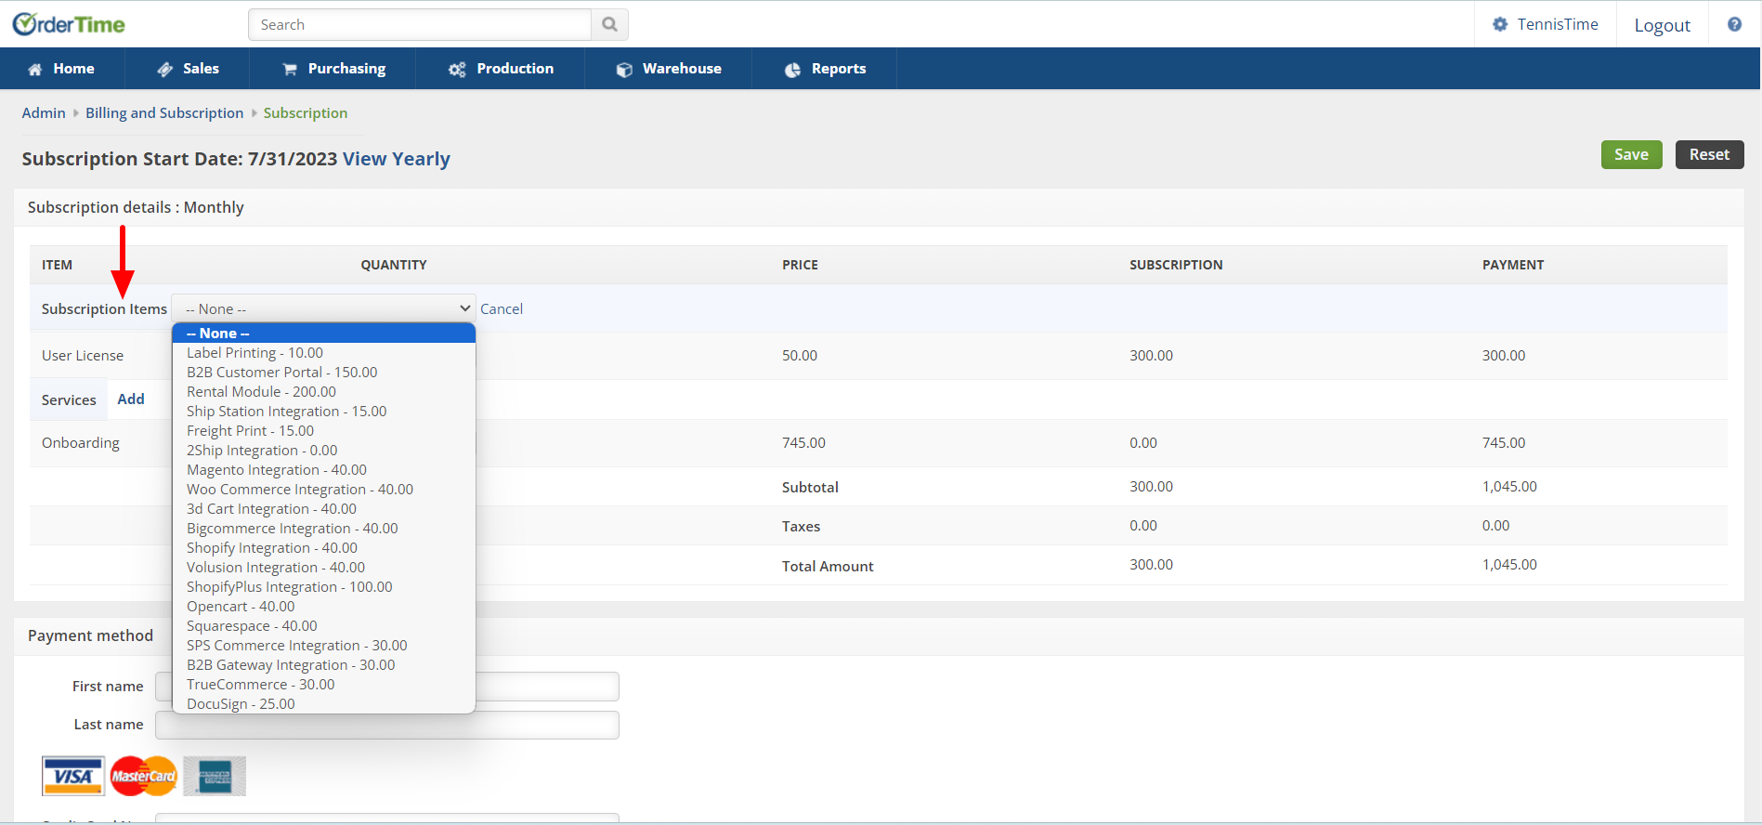Choose 2Ship Integration - 0.00
Viewport: 1762px width, 825px height.
coord(324,451)
